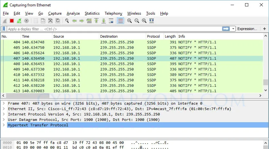Click the Expression… button
This screenshot has height=149, width=269.
point(247,29)
